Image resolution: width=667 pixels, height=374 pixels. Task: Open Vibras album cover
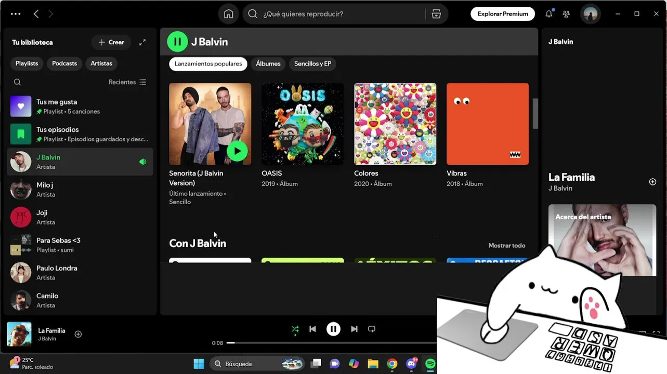click(488, 124)
